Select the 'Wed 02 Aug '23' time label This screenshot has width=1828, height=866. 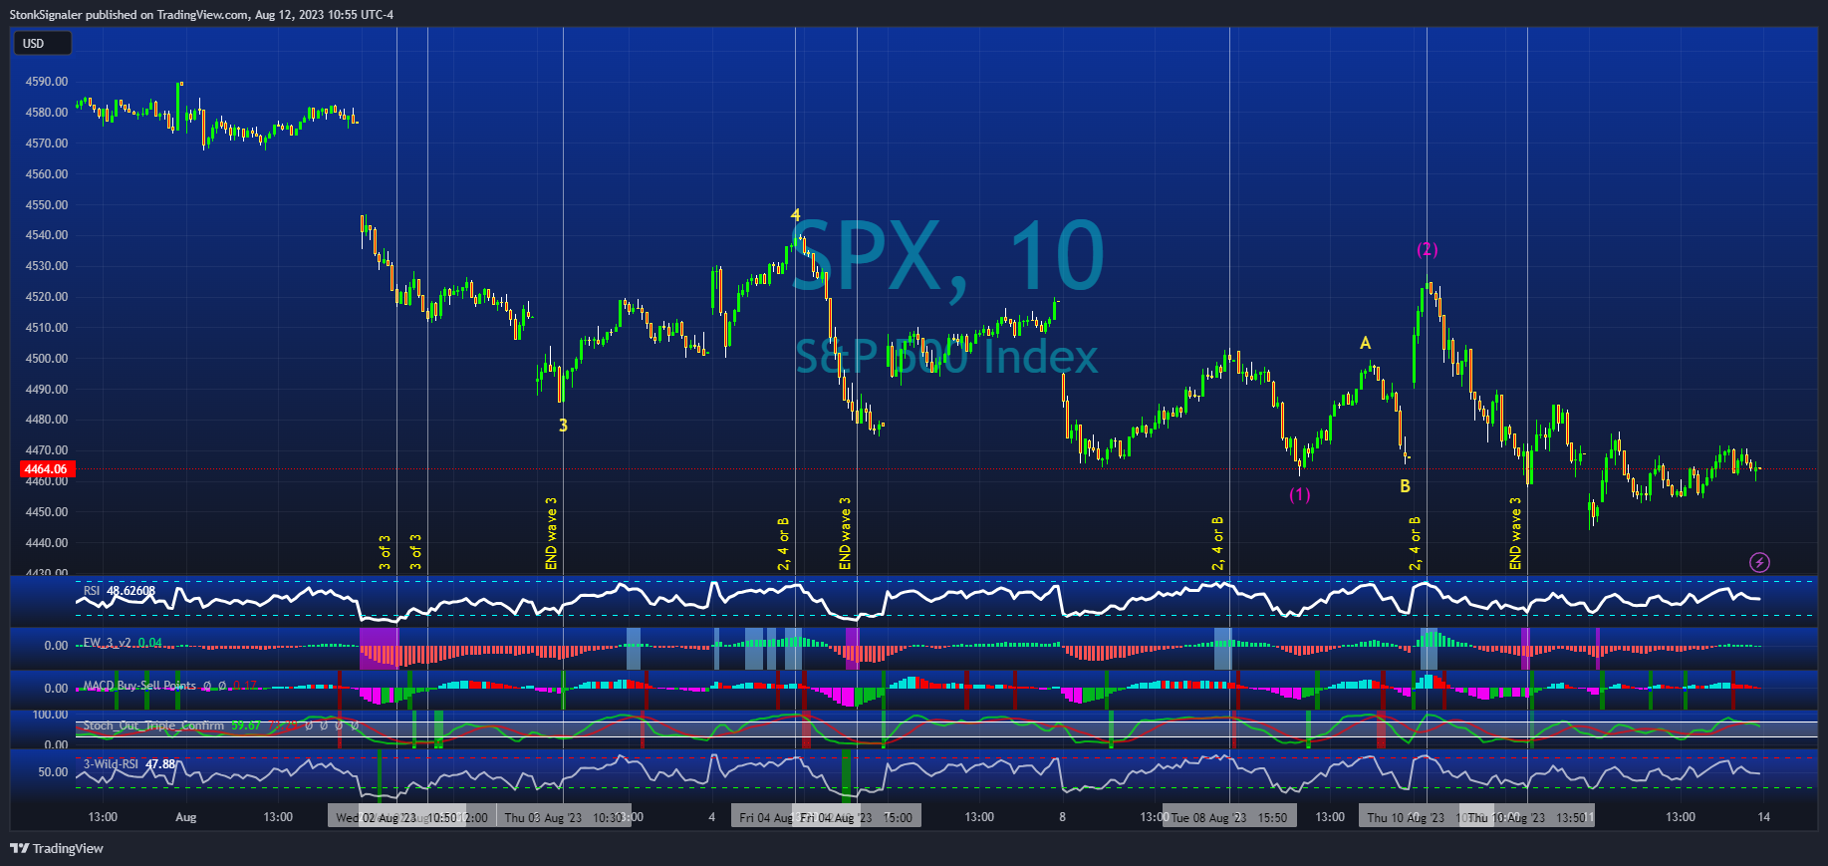pos(377,817)
